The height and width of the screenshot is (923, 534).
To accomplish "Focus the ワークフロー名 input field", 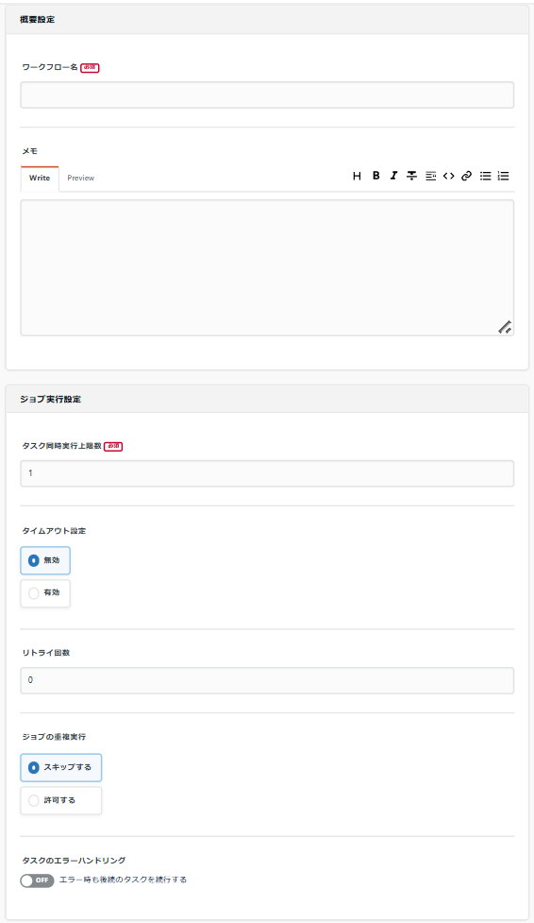I will [267, 94].
